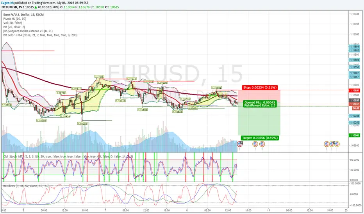Click the 1.12000 price axis tick
The width and height of the screenshot is (364, 214).
pyautogui.click(x=355, y=34)
